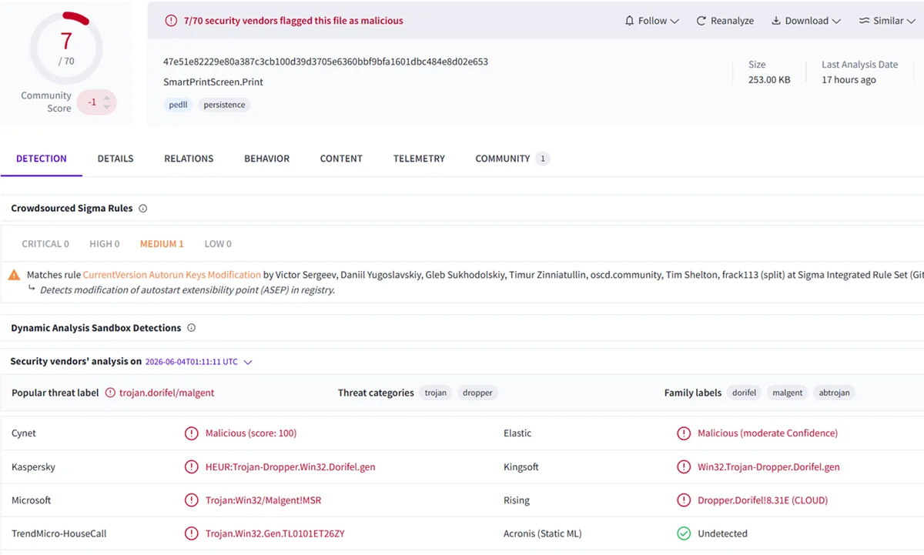Select the persistence tag
The width and height of the screenshot is (924, 555).
click(x=224, y=105)
